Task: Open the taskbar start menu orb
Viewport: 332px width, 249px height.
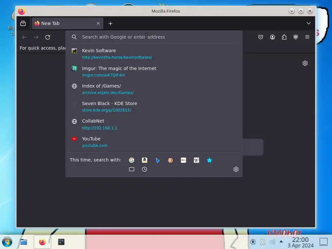Action: pos(7,242)
